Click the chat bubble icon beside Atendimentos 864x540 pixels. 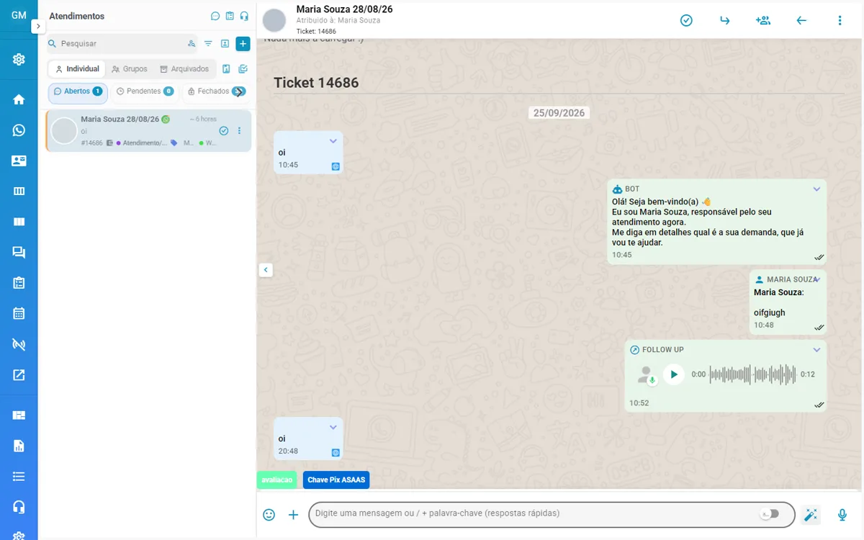[x=215, y=16]
